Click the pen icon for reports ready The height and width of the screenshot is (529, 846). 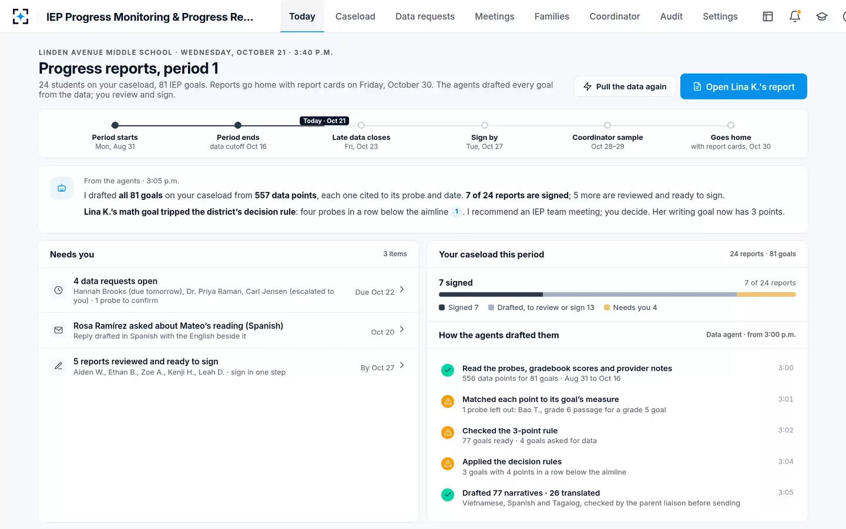58,366
